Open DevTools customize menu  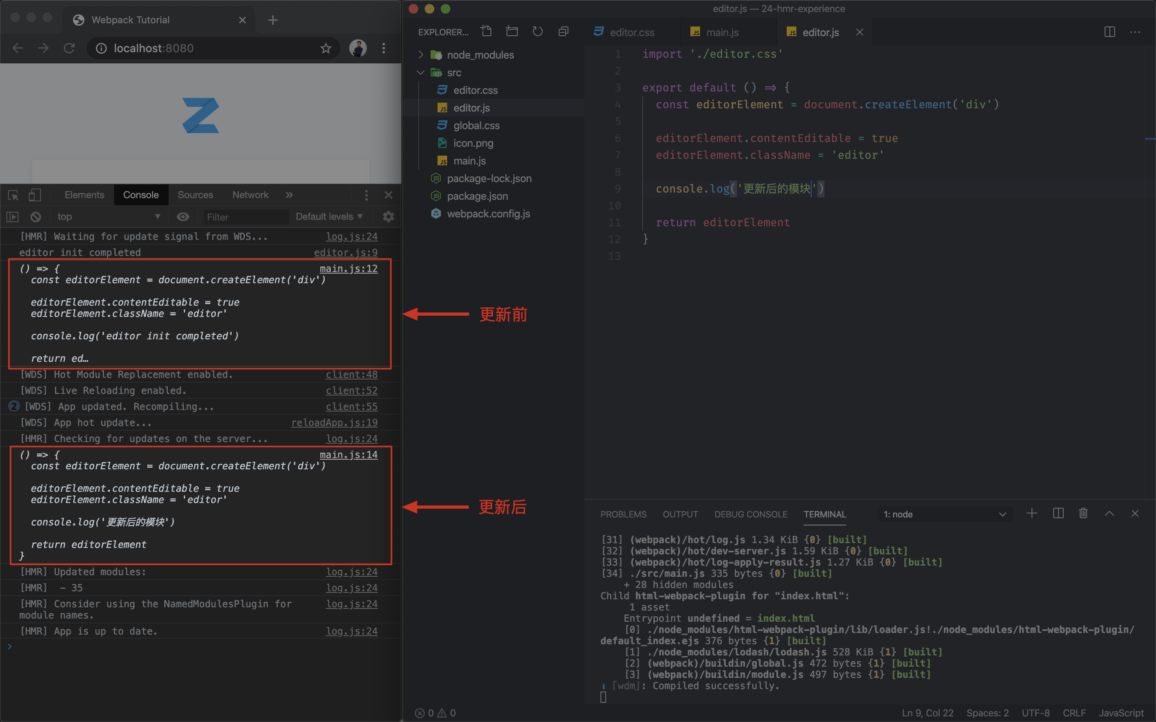(x=366, y=195)
